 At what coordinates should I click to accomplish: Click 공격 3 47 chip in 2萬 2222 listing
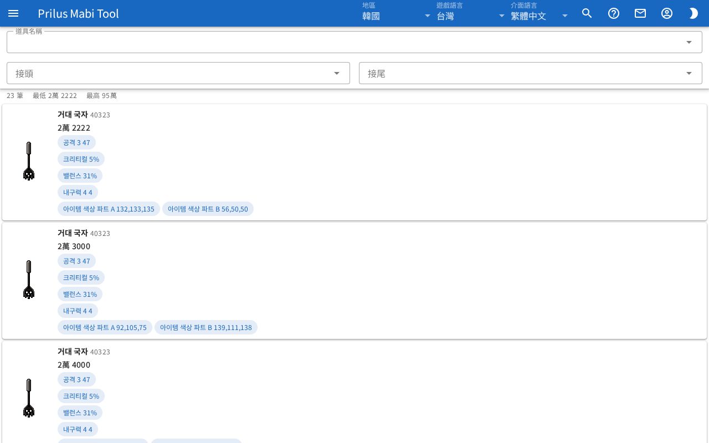[76, 142]
